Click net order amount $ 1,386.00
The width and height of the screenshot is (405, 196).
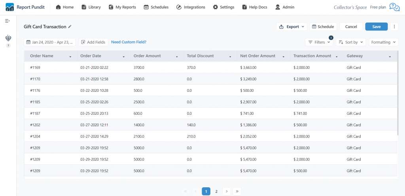pyautogui.click(x=248, y=125)
